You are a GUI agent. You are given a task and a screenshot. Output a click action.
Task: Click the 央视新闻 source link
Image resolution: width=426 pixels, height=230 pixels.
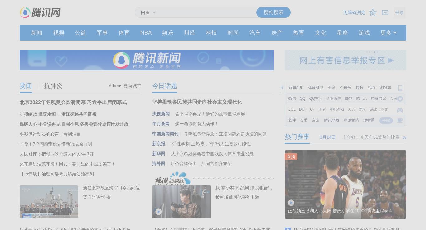(x=161, y=114)
